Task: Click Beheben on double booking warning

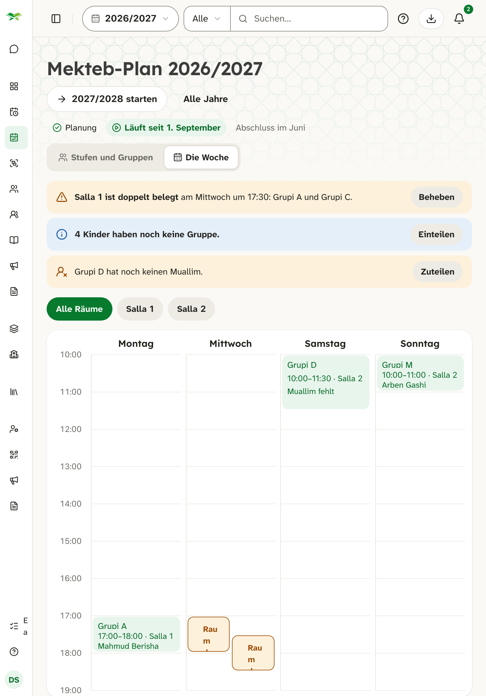Action: [436, 197]
